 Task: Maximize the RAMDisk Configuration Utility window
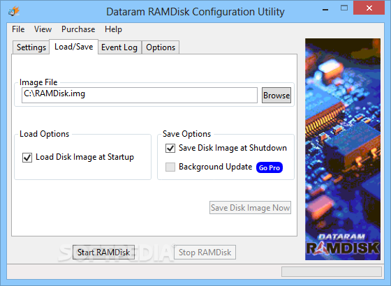[x=344, y=8]
